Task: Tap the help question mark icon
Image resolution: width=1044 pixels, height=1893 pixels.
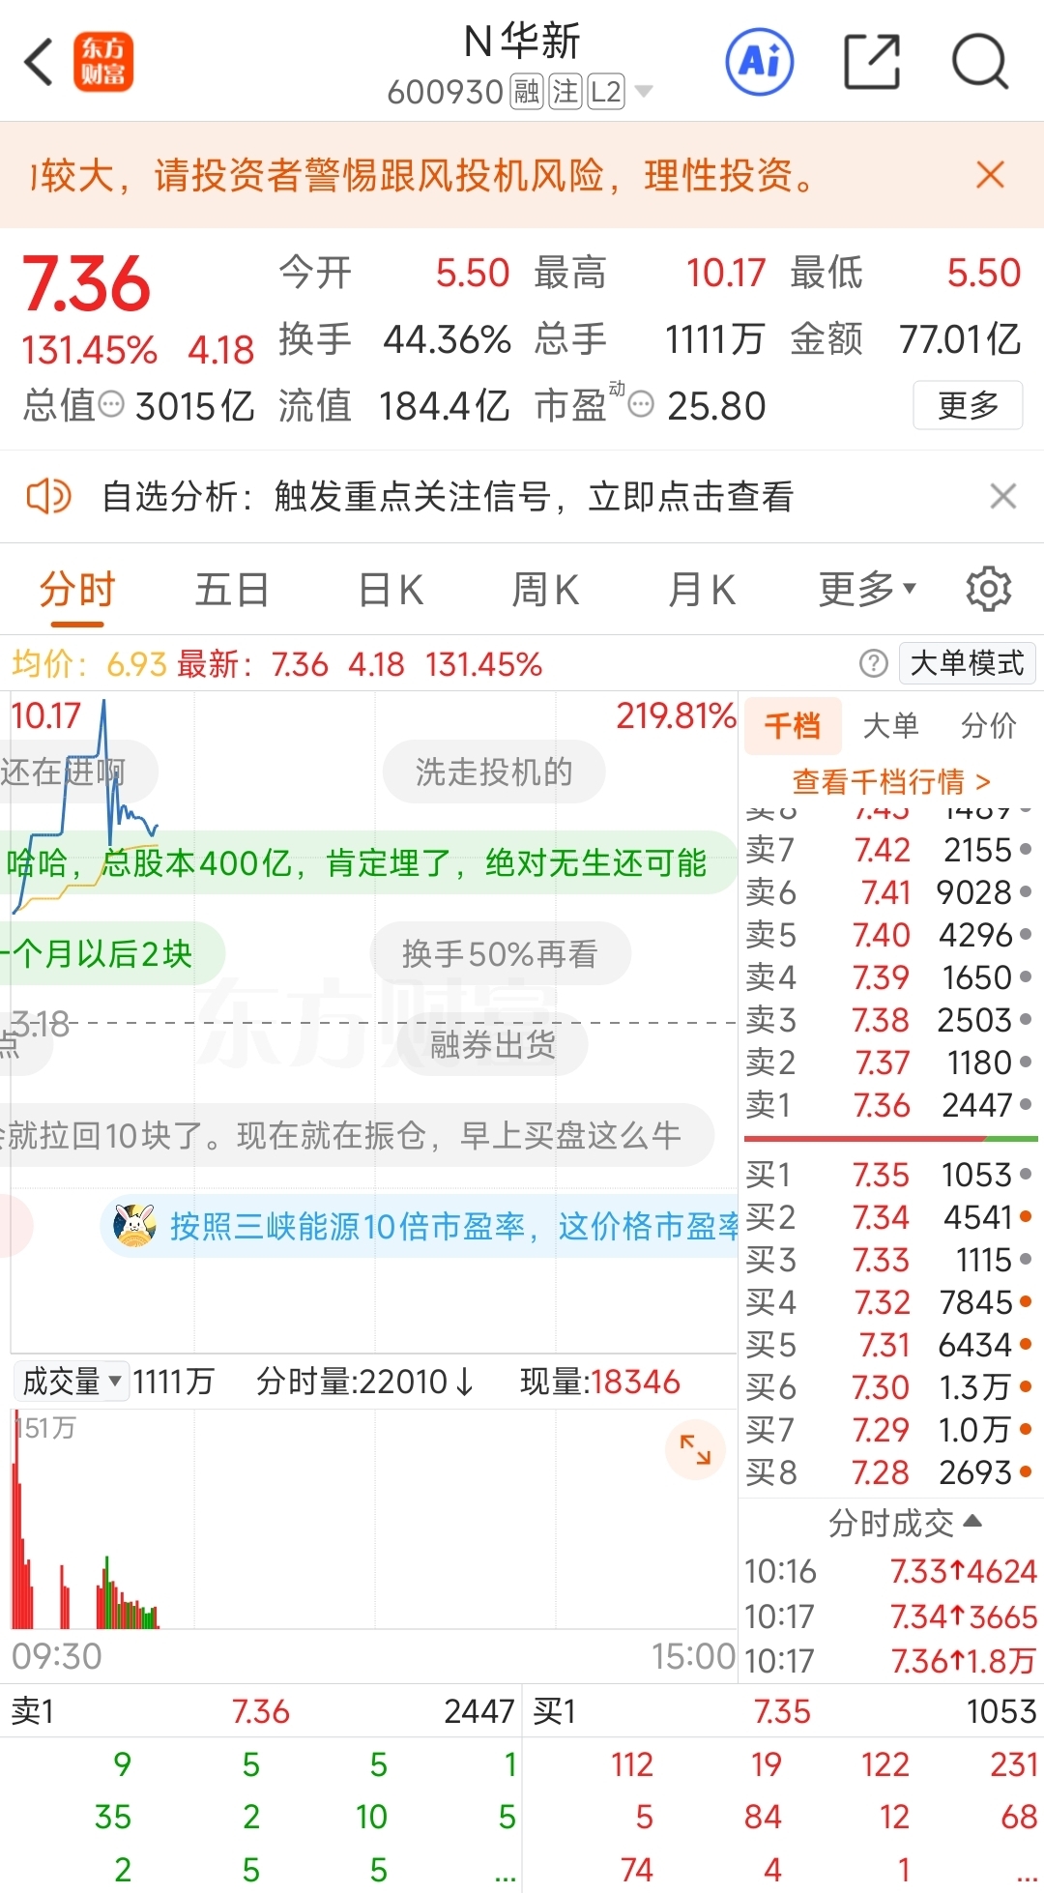Action: click(x=873, y=663)
